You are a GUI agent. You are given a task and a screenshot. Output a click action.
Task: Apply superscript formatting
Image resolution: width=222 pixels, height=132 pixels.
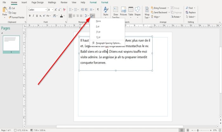pyautogui.click(x=44, y=16)
